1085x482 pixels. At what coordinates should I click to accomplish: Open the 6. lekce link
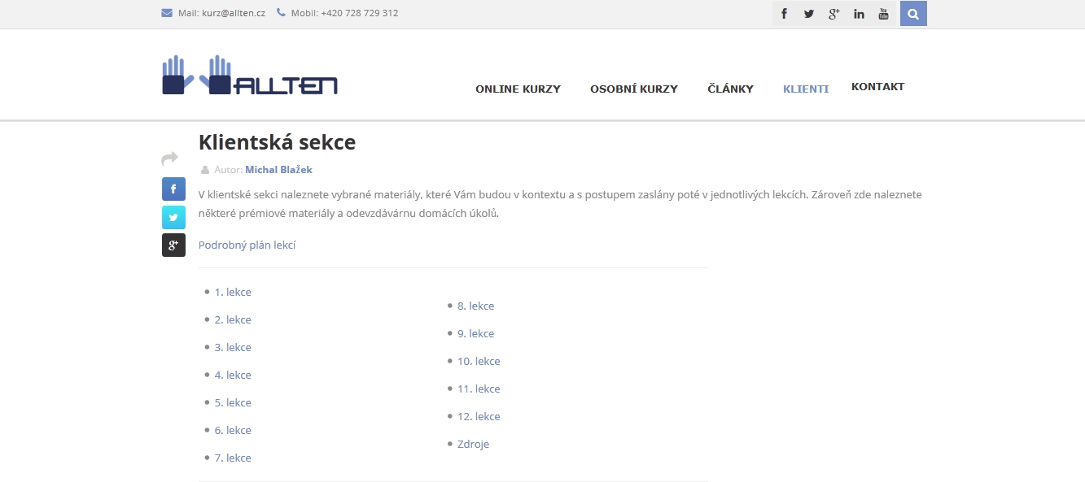pyautogui.click(x=233, y=430)
